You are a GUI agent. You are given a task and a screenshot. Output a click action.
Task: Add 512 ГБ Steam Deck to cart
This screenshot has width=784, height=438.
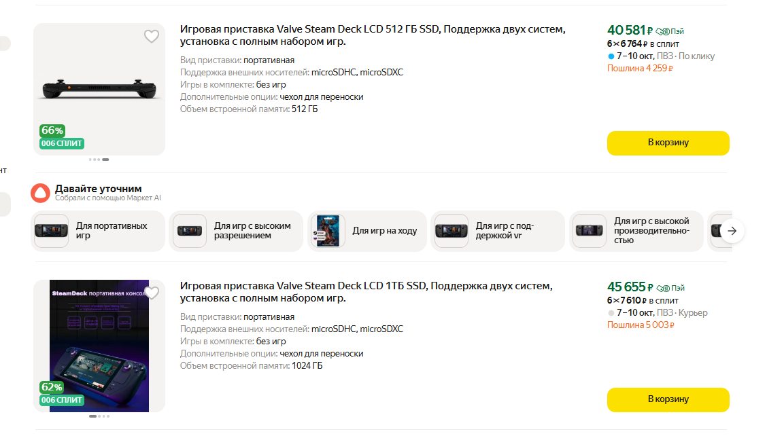(x=668, y=143)
